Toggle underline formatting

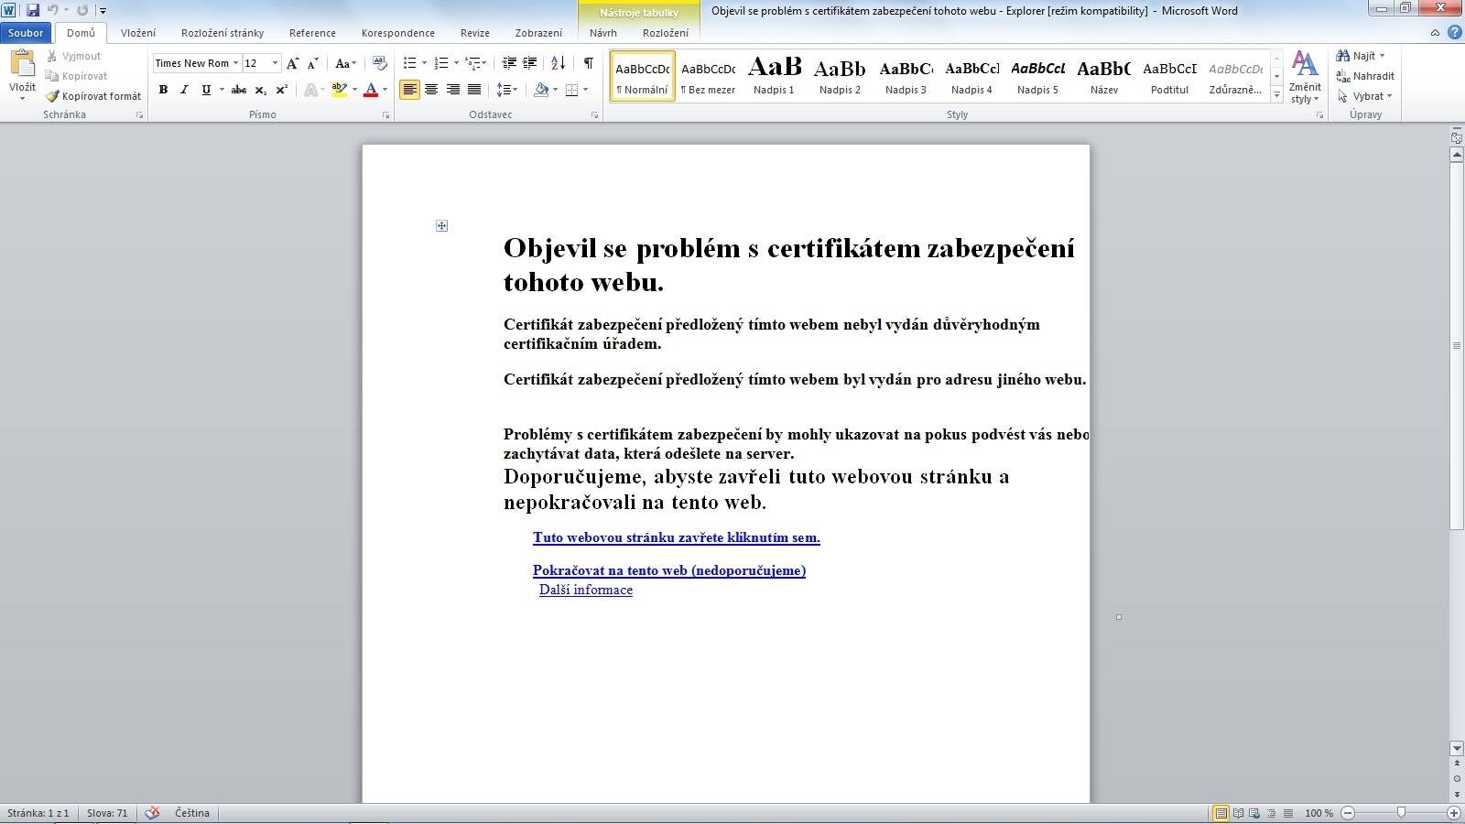(x=206, y=90)
